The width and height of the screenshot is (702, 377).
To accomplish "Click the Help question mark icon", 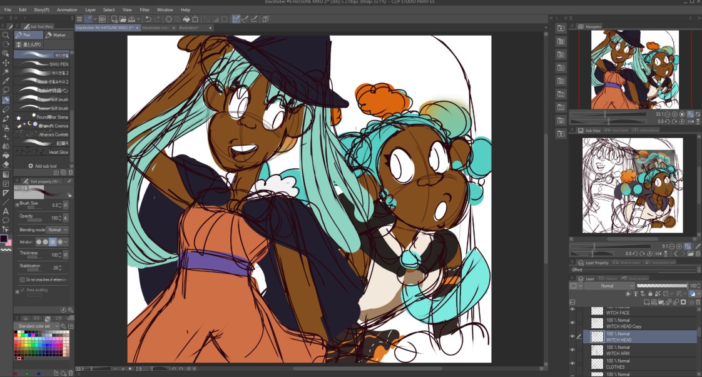I will 265,19.
